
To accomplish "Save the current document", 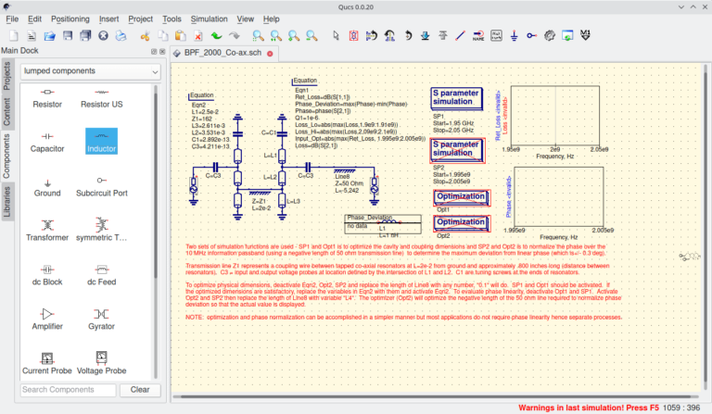I will [67, 35].
